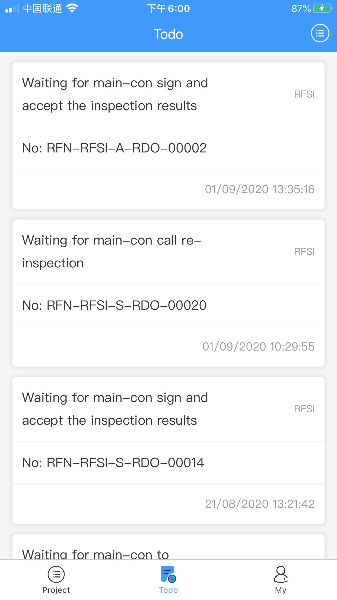Open task No: RFN-RFSI-A-RDO-00002
This screenshot has height=600, width=337.
[x=114, y=148]
